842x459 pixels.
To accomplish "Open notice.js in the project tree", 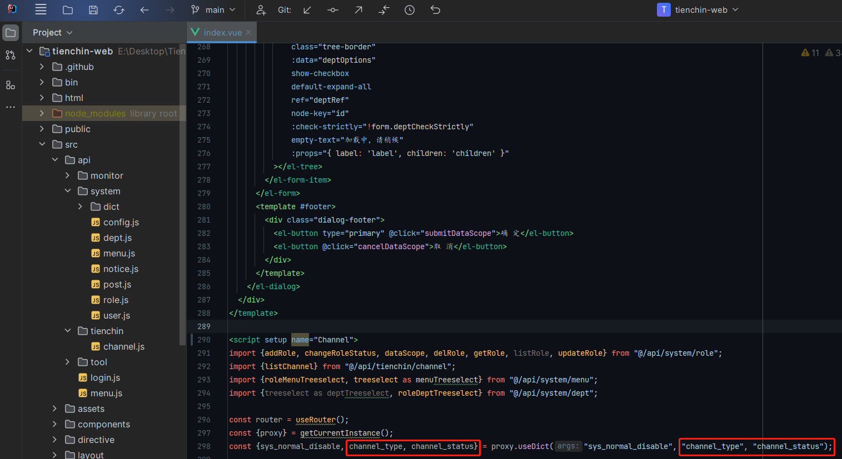I will (x=114, y=269).
